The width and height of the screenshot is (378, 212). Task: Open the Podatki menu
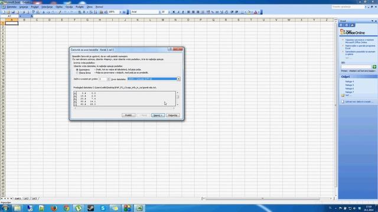click(80, 7)
